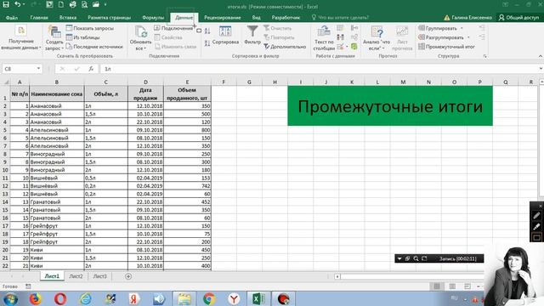Collapse the ribbon with the chevron
Viewport: 544px width, 306px height.
click(541, 56)
